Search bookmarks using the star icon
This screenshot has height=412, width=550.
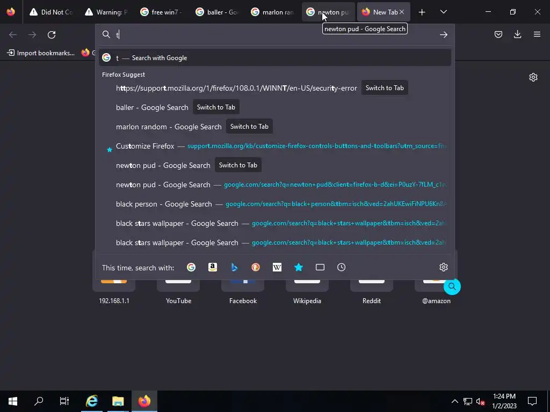click(x=299, y=267)
